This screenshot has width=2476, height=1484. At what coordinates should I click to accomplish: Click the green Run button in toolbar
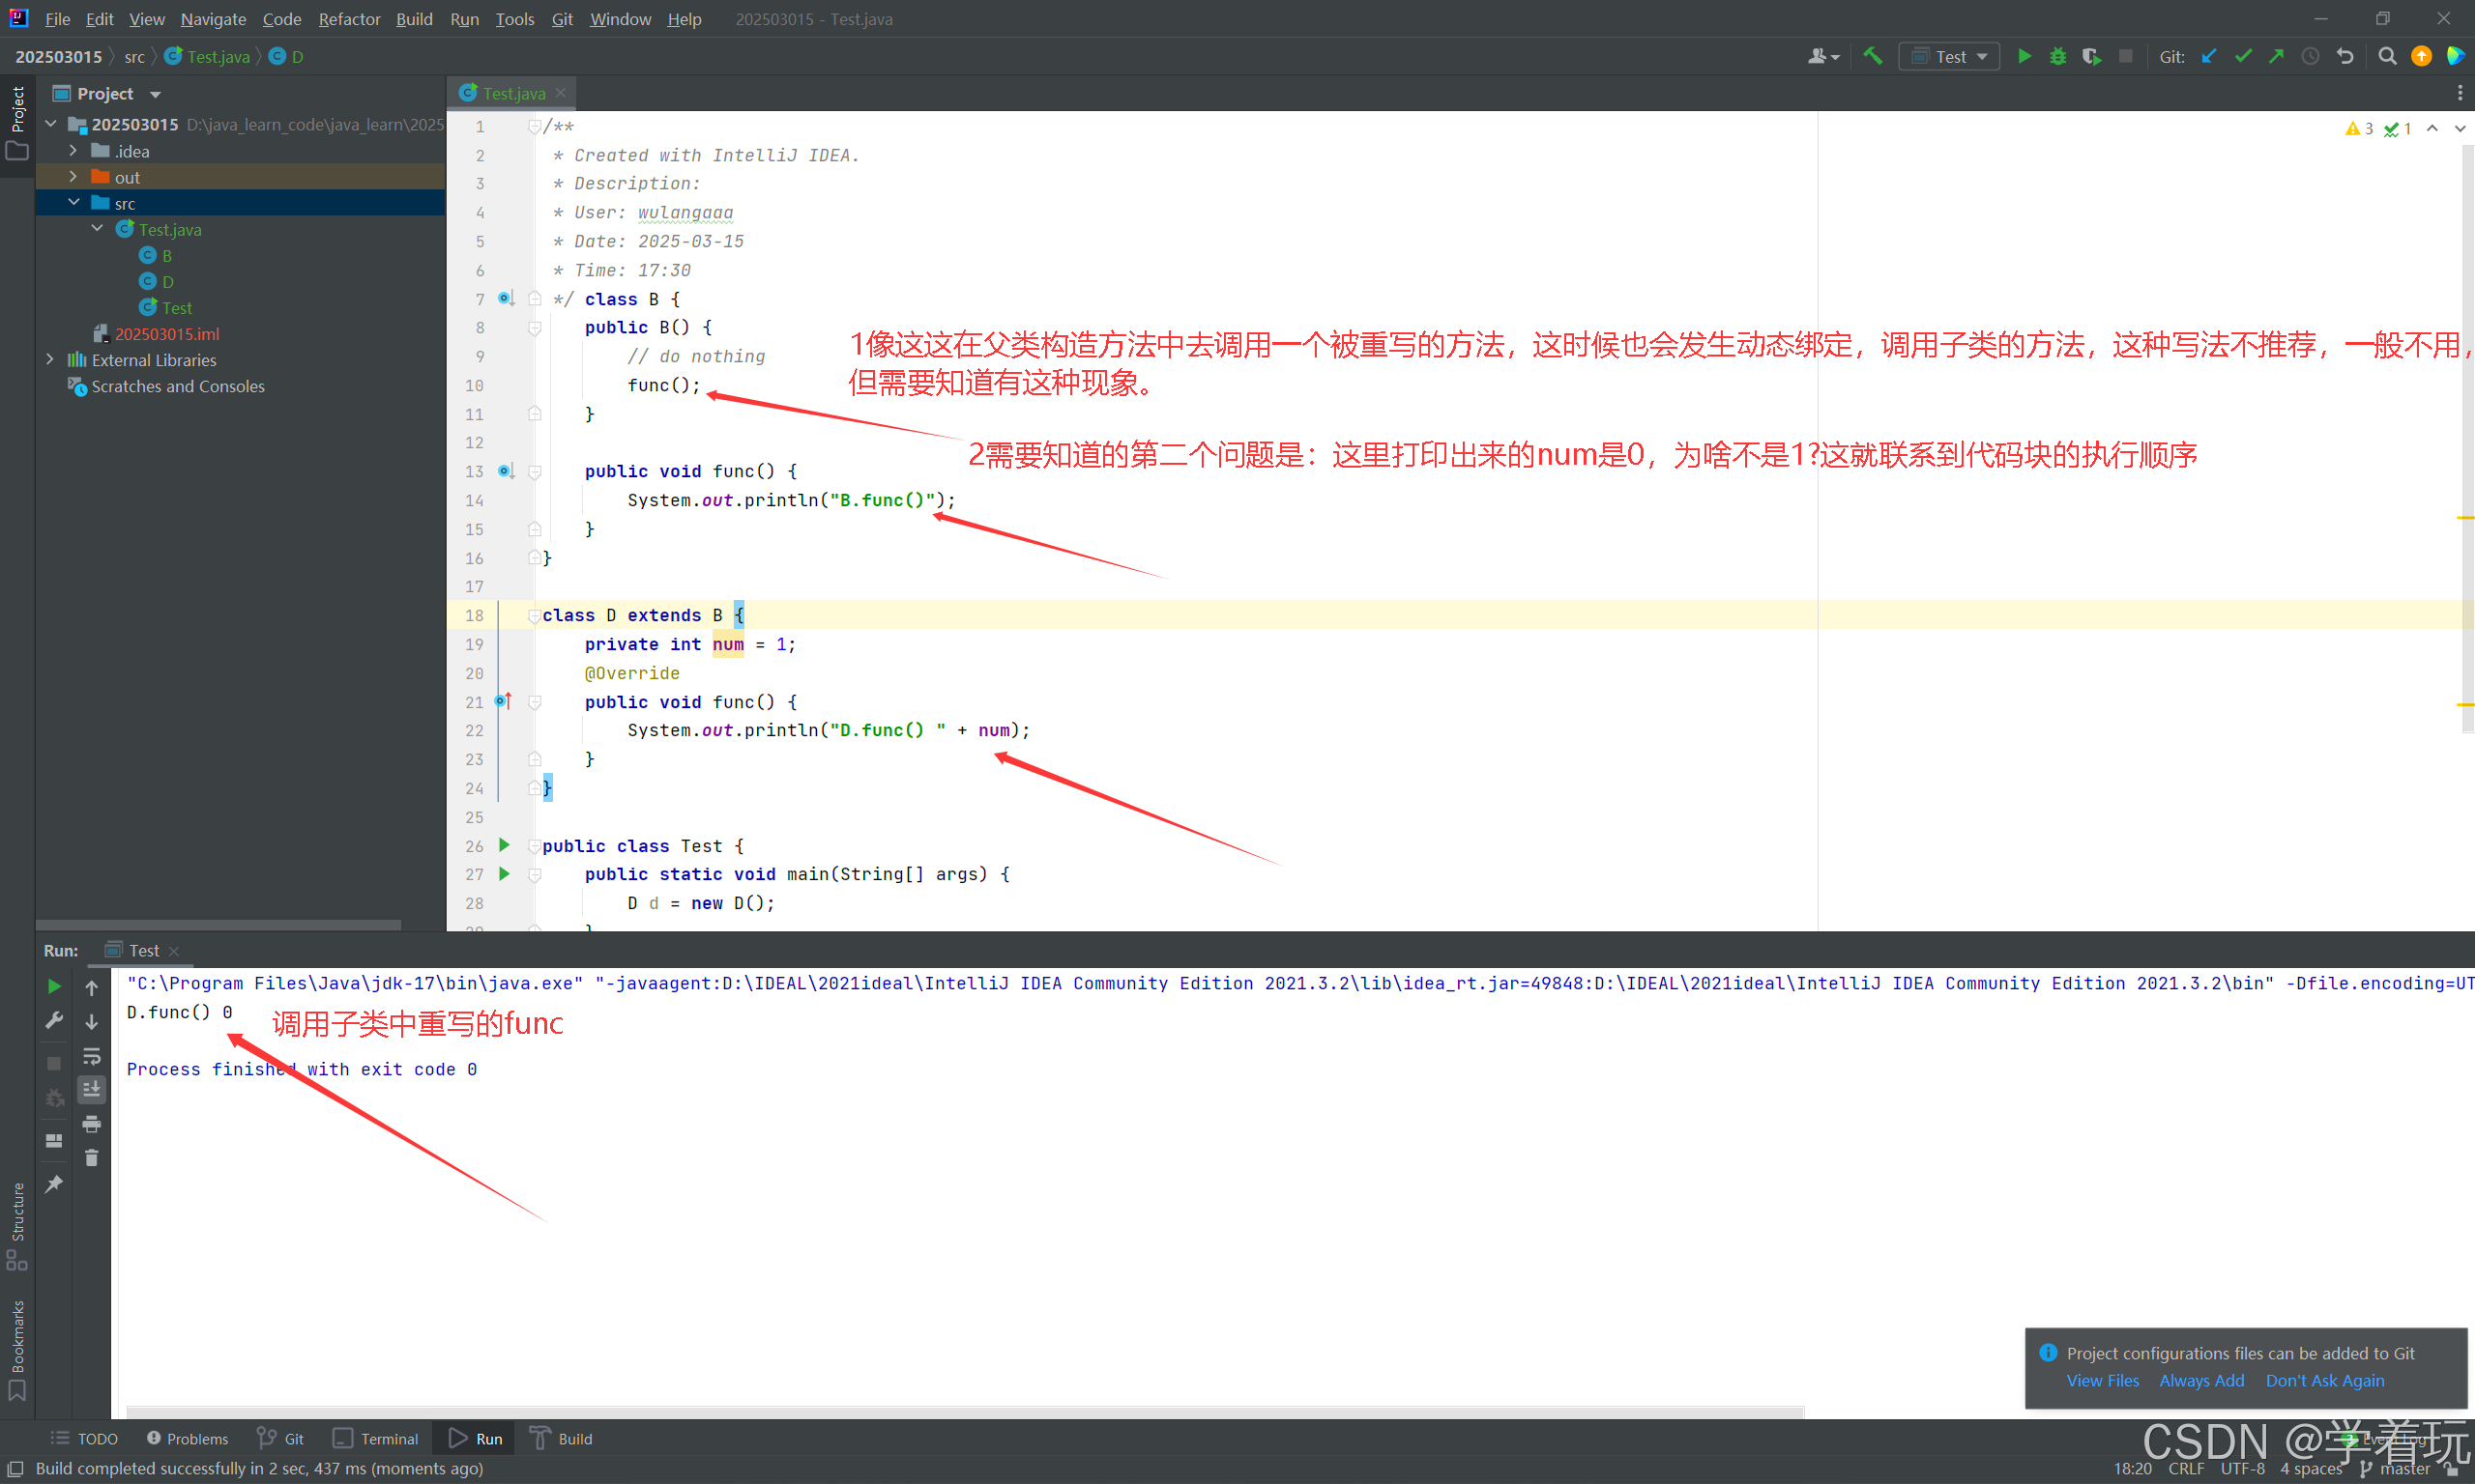click(2024, 56)
